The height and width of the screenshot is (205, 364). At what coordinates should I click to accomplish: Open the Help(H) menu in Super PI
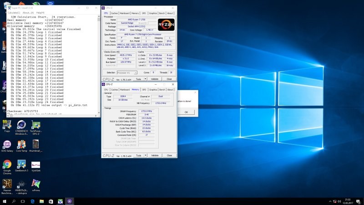point(40,13)
